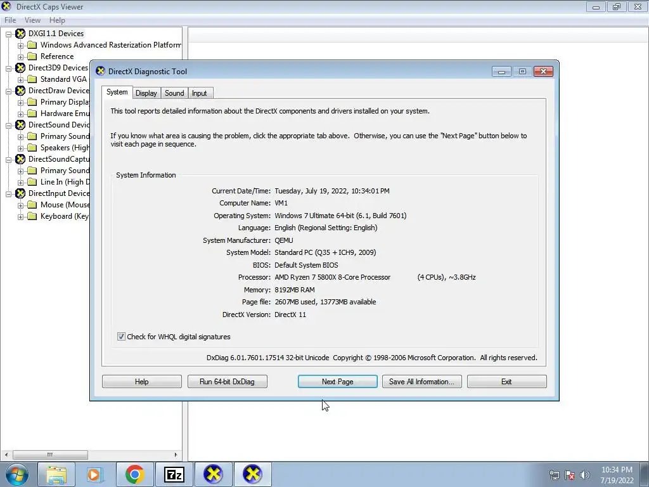Click the DirectX Version value DirectX 11
This screenshot has width=649, height=487.
click(x=290, y=315)
